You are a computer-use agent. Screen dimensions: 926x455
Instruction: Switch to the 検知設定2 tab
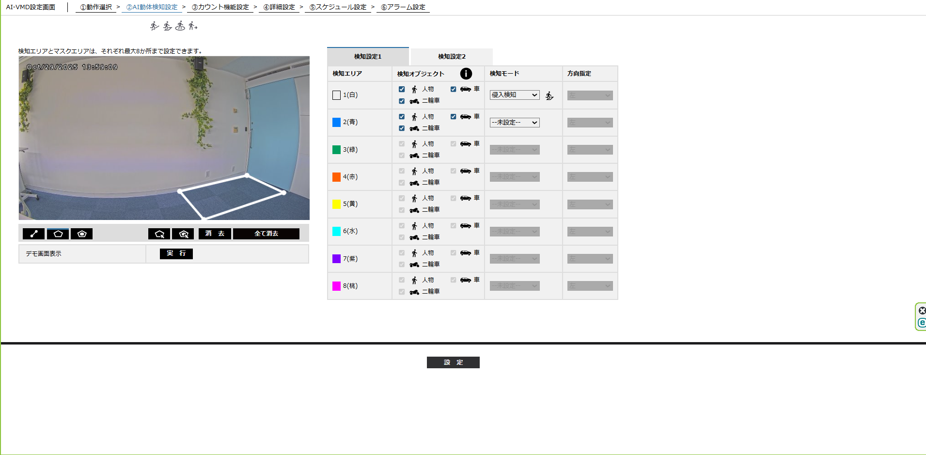452,57
